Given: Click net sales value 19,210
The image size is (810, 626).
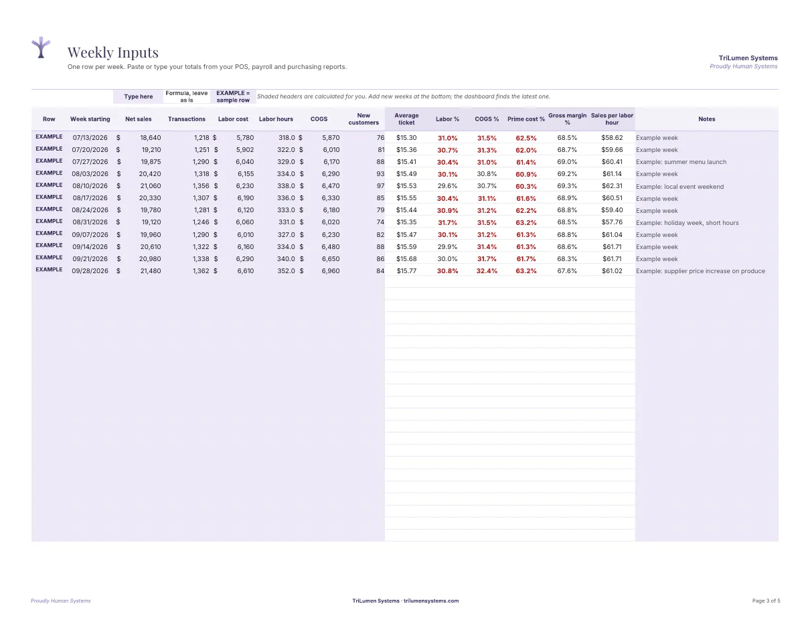Looking at the screenshot, I should coord(151,150).
